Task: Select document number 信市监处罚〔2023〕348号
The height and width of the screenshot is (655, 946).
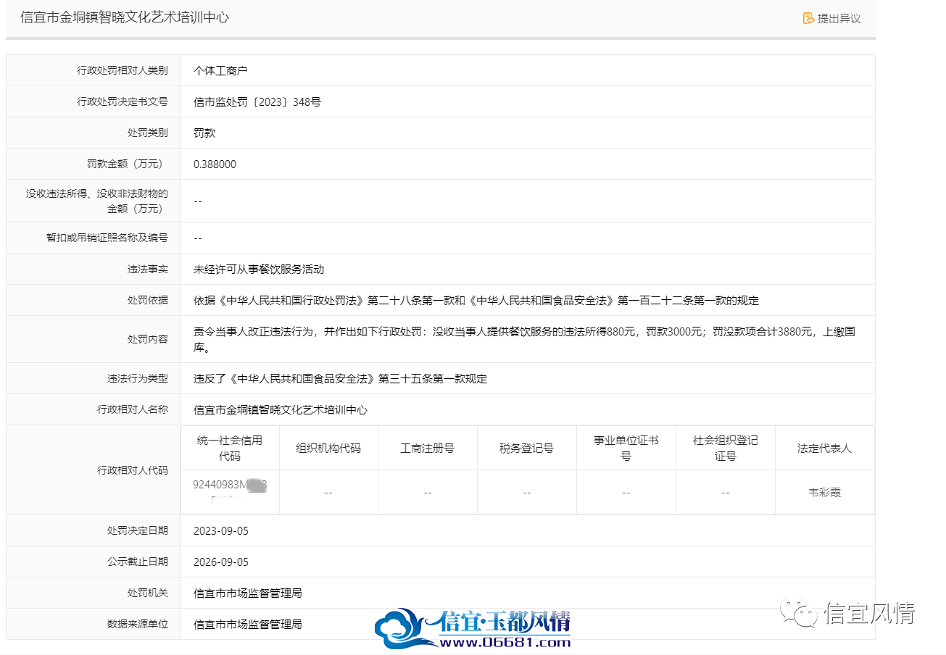Action: (x=257, y=101)
